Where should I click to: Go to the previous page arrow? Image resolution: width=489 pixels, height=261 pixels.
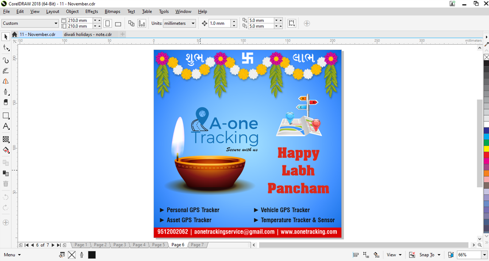(32, 245)
